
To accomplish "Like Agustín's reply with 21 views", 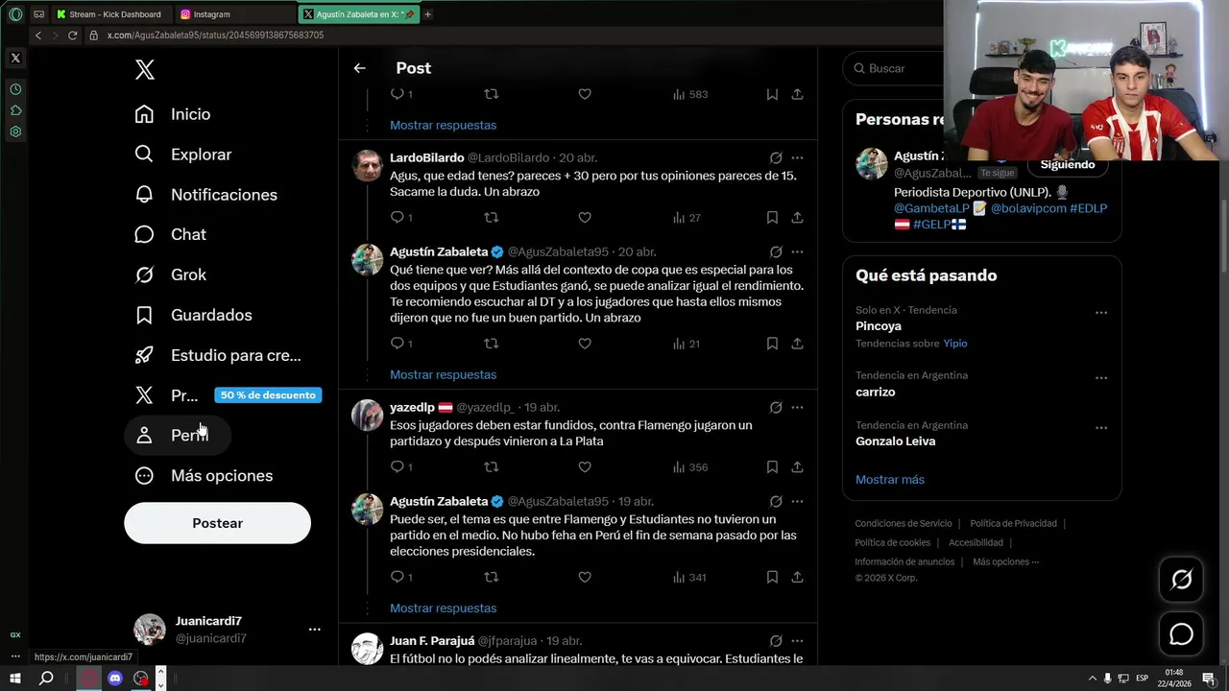I will point(585,344).
